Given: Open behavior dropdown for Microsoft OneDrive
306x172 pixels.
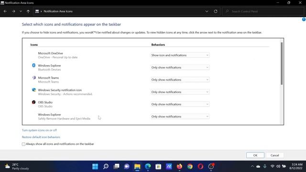Looking at the screenshot, I should tap(180, 55).
